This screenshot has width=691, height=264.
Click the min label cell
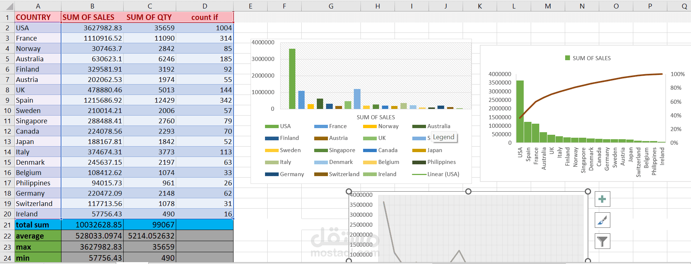(x=38, y=258)
